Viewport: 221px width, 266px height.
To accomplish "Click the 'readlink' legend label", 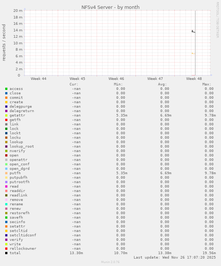I will pos(19,195).
